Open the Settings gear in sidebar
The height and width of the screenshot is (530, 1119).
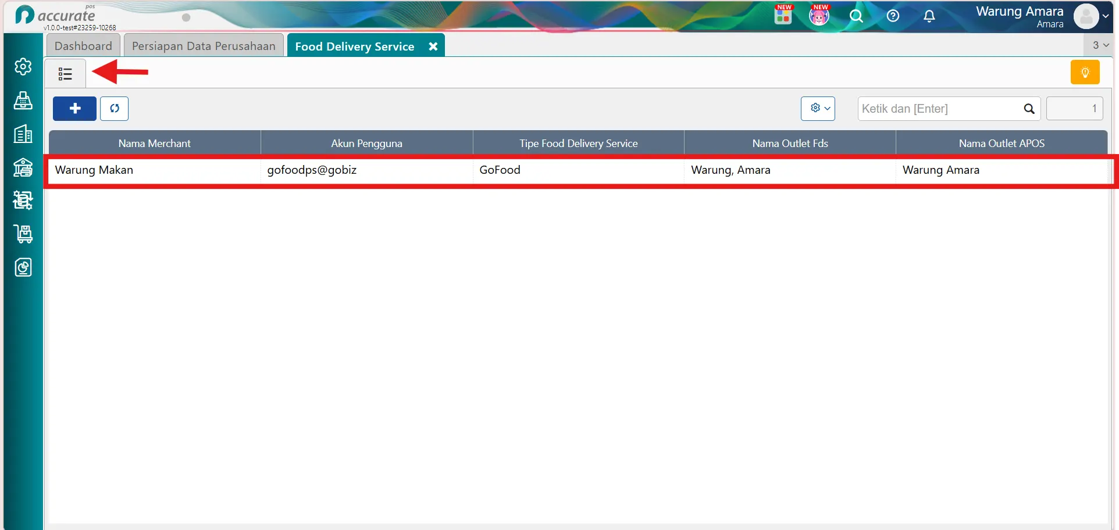[23, 67]
